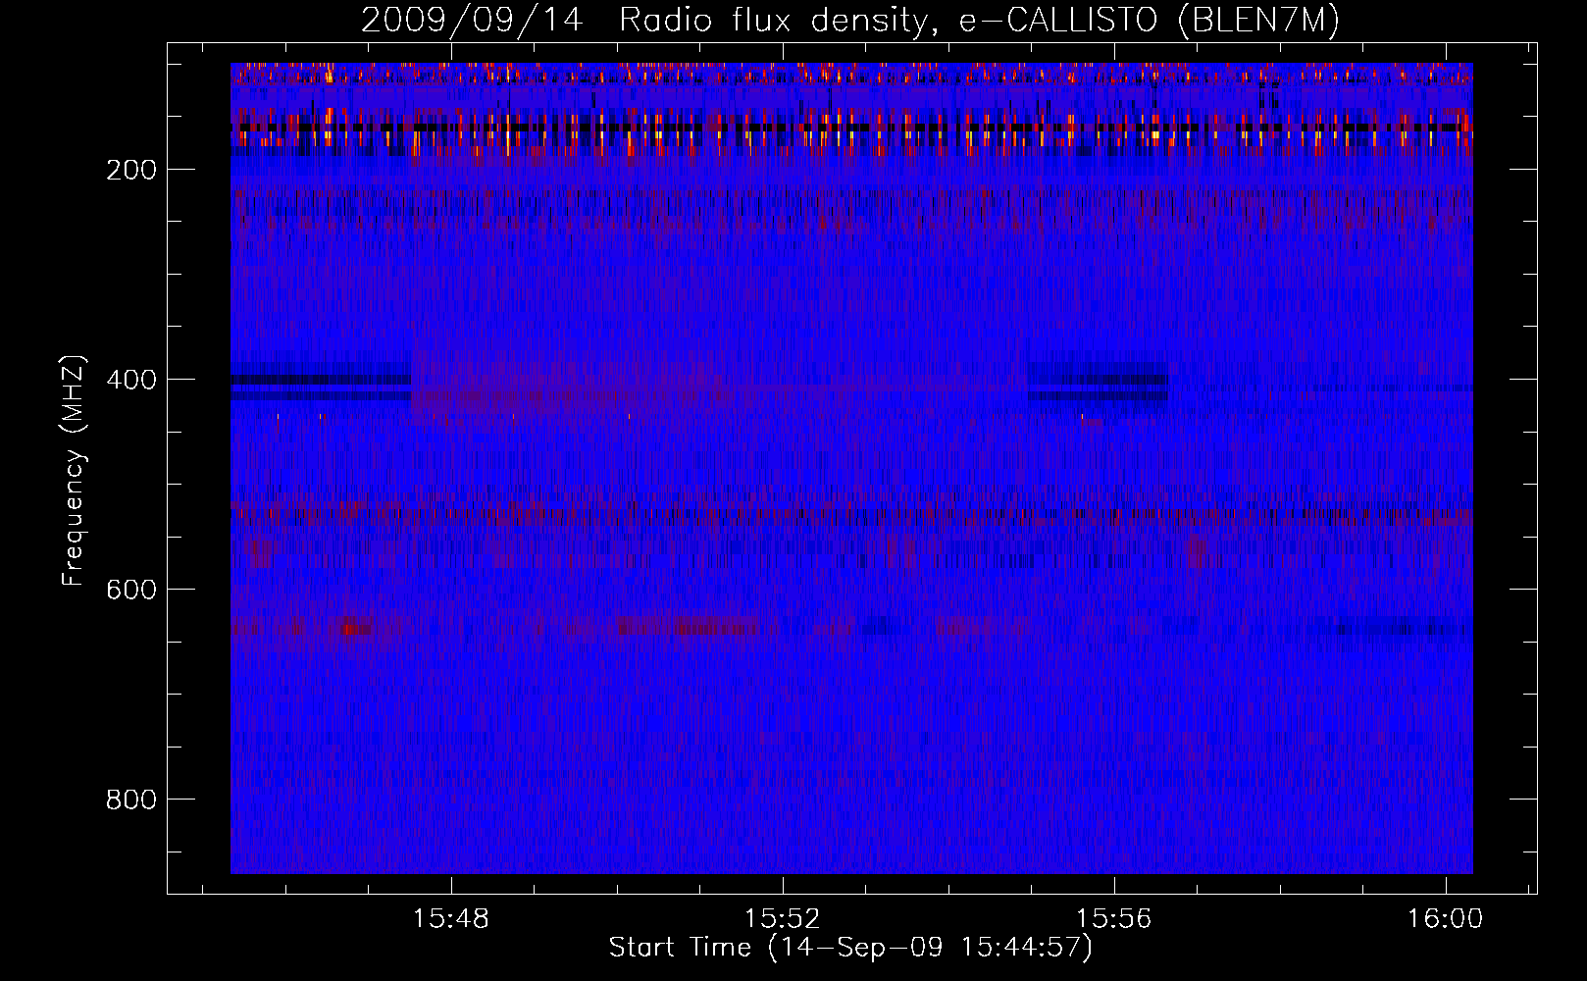Select the 'Frequency (MHZ)' y-axis label

[x=74, y=470]
